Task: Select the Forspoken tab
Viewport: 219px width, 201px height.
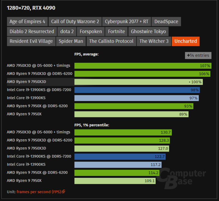Action: click(91, 32)
